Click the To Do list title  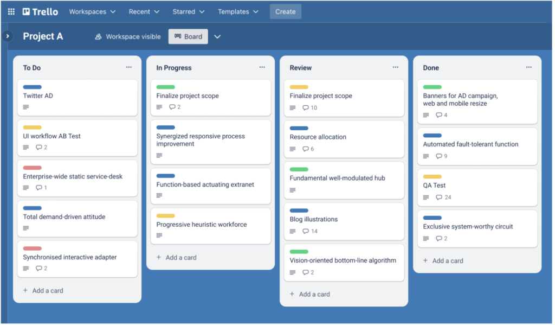32,68
